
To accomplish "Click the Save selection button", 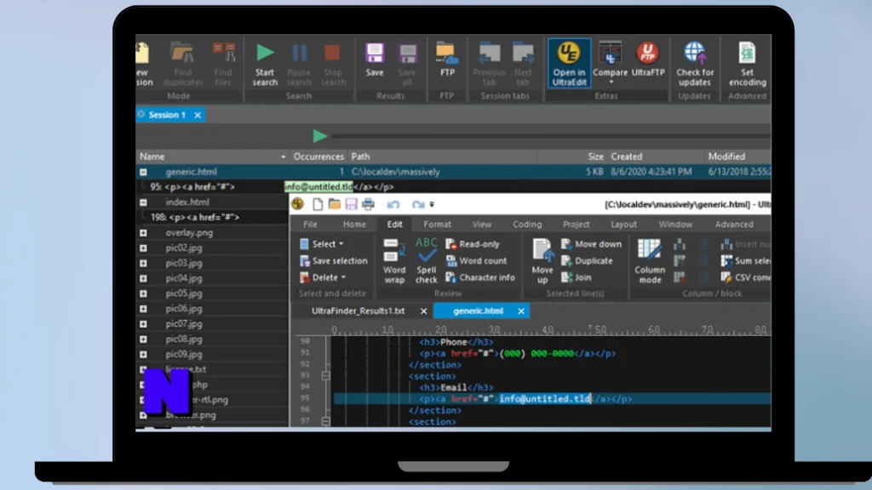I will (334, 260).
